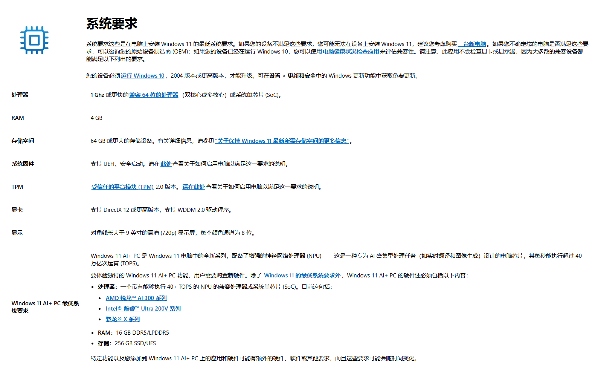Screen dimensions: 595x369
Task: Click the DirectX 12 graphics requirement text
Action: click(162, 210)
